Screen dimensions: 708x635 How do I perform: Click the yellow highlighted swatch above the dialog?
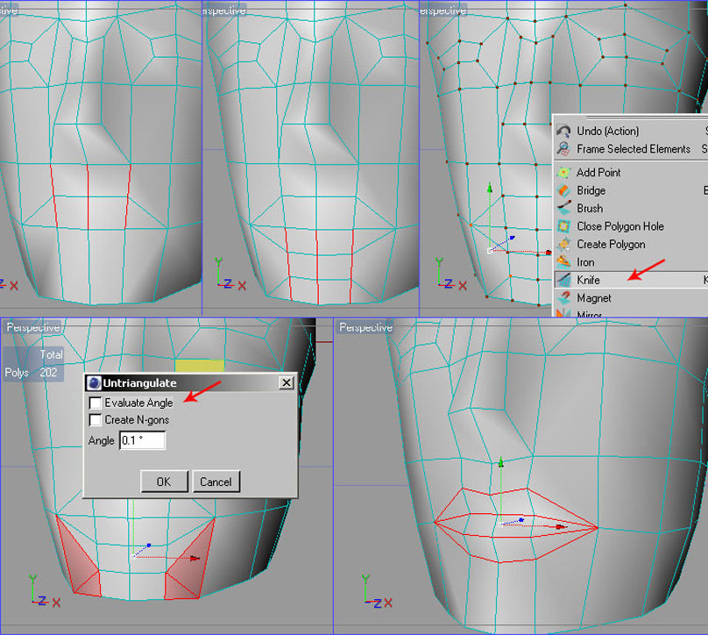[x=199, y=365]
